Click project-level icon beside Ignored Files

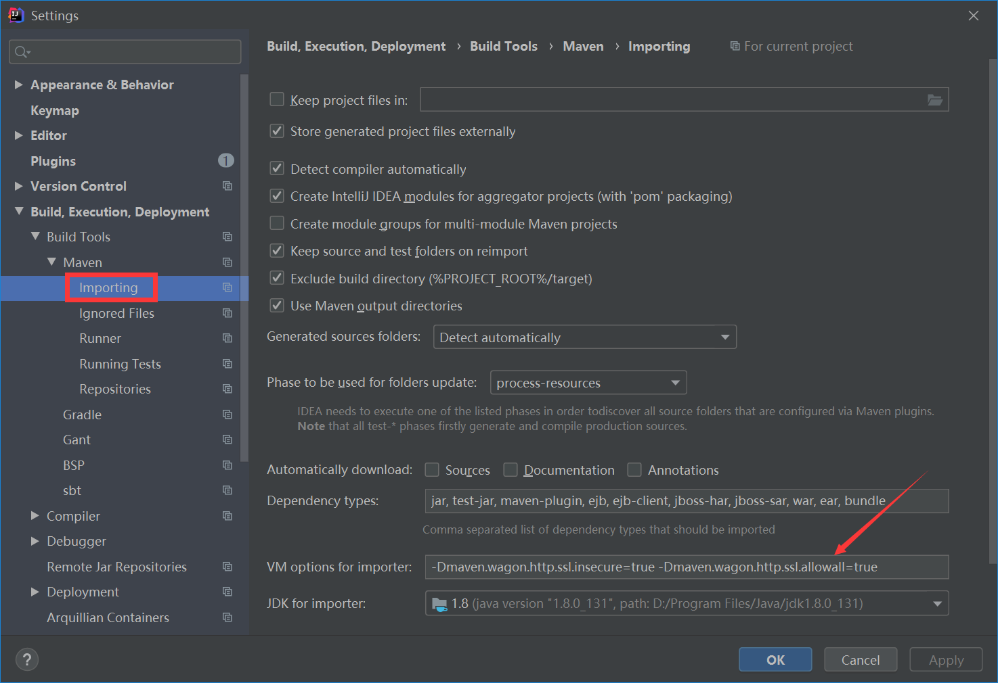tap(227, 313)
